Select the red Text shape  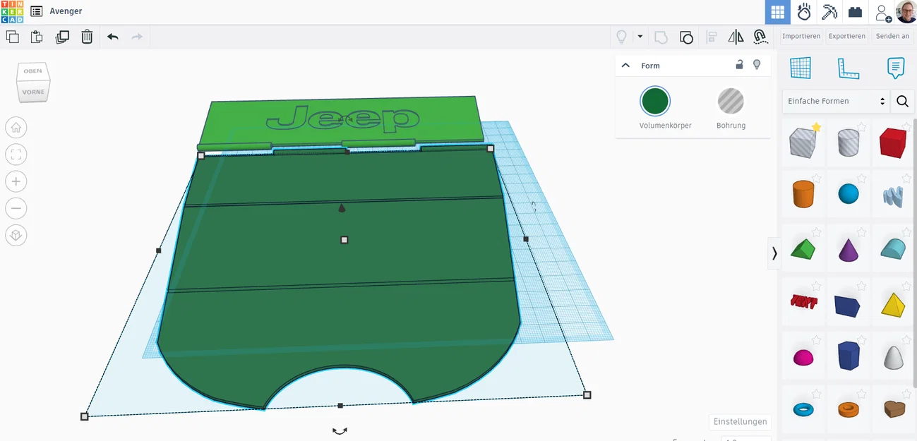[803, 302]
